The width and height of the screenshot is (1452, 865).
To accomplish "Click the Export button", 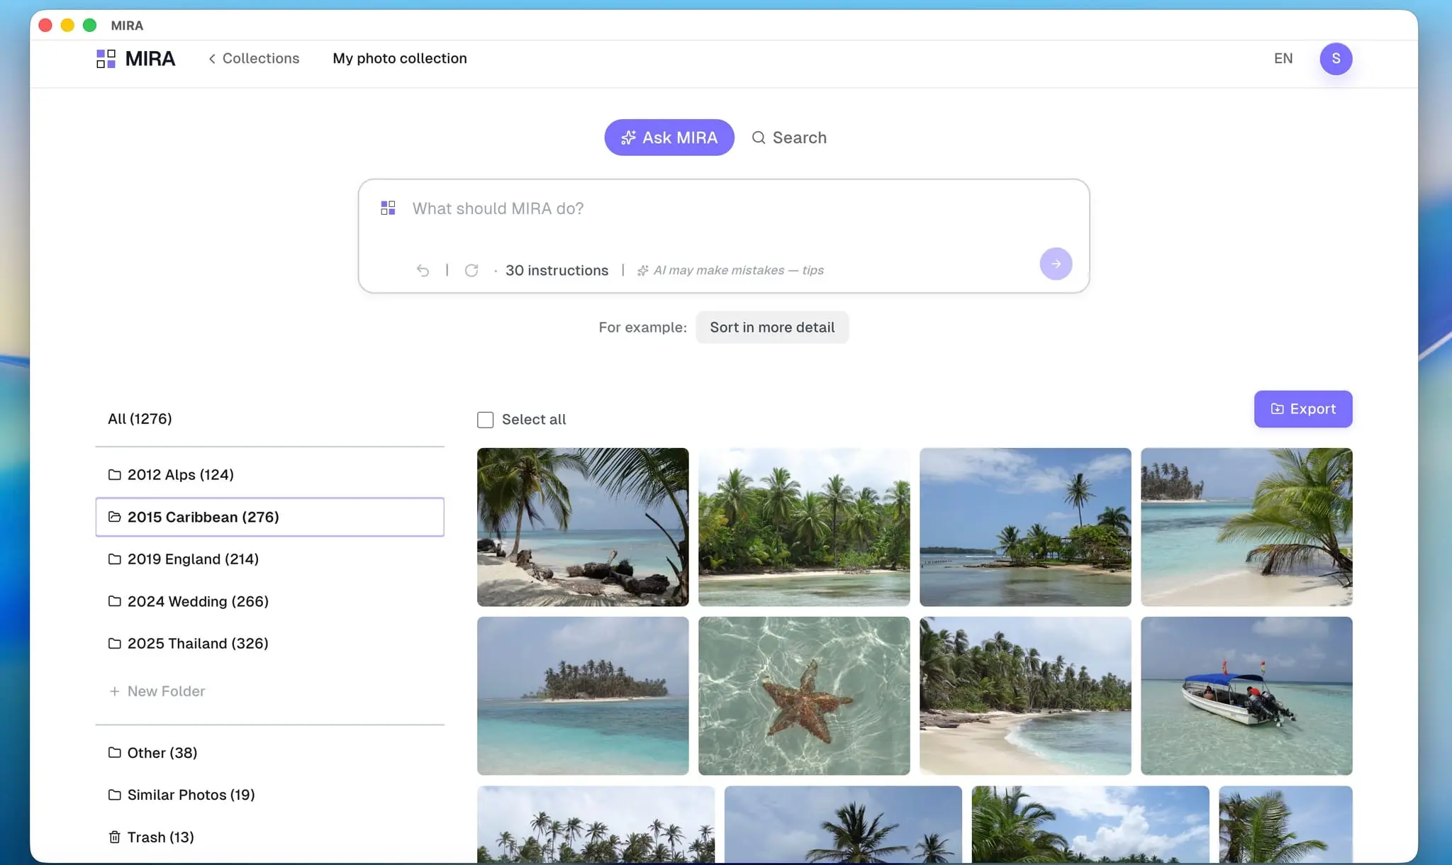I will pyautogui.click(x=1302, y=408).
